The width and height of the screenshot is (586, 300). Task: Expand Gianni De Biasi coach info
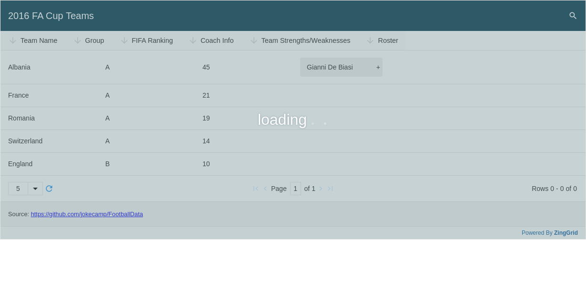click(x=378, y=67)
